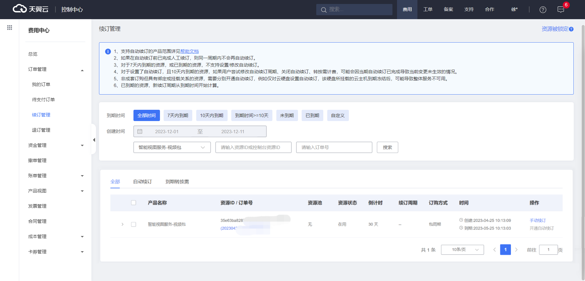The width and height of the screenshot is (585, 281).
Task: Check the select-all checkbox in table header
Action: click(x=133, y=203)
